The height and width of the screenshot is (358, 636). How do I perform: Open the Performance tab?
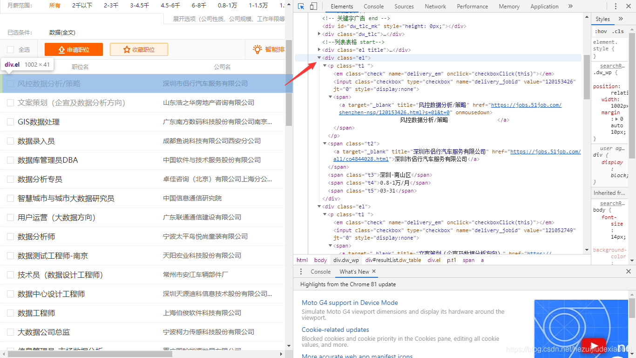click(x=473, y=7)
